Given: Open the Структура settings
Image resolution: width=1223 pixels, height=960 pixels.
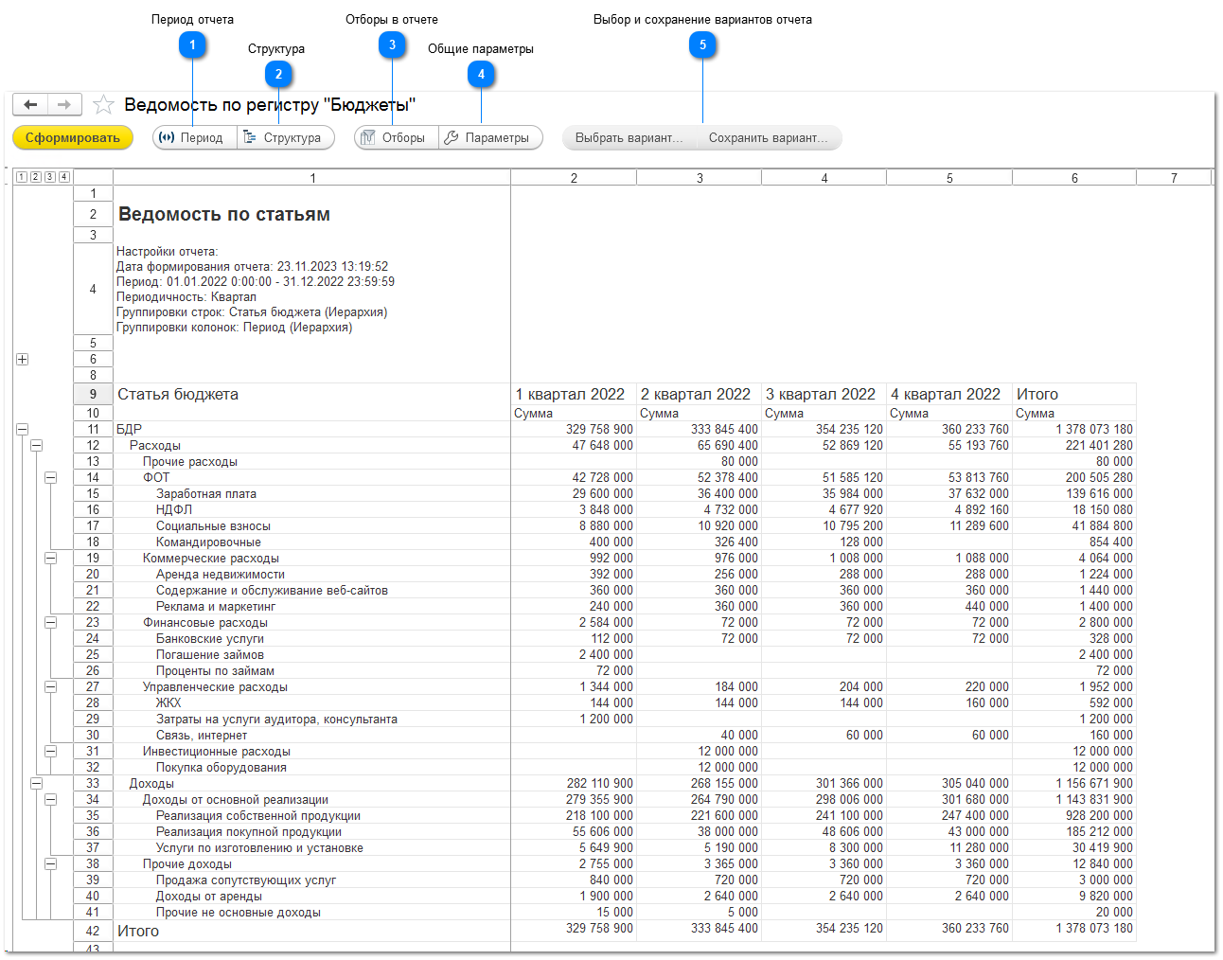Looking at the screenshot, I should [285, 137].
